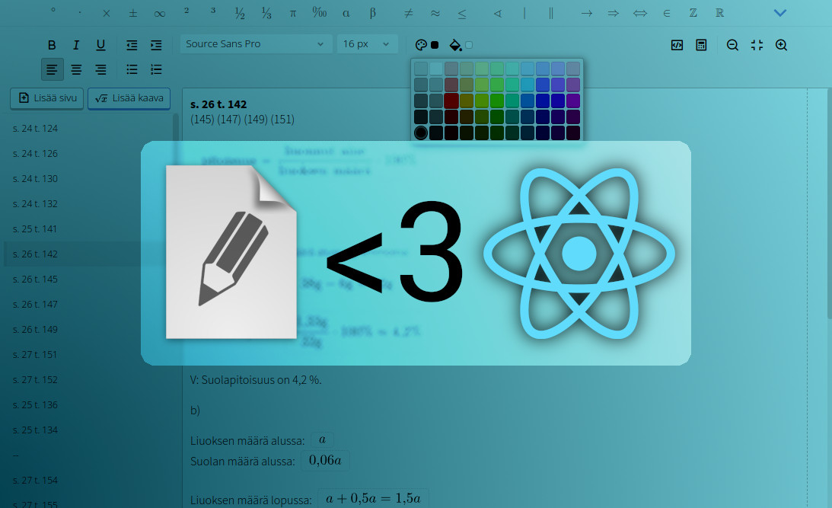Insert the approximately-equal sign ≈
The image size is (832, 508).
pyautogui.click(x=435, y=13)
